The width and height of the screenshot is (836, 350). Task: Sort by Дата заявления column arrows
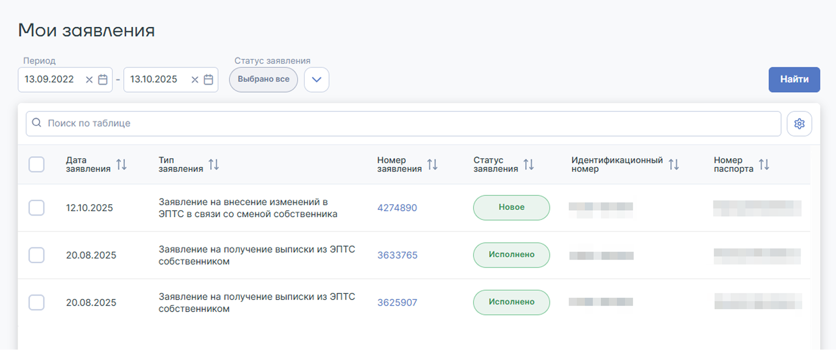point(122,165)
